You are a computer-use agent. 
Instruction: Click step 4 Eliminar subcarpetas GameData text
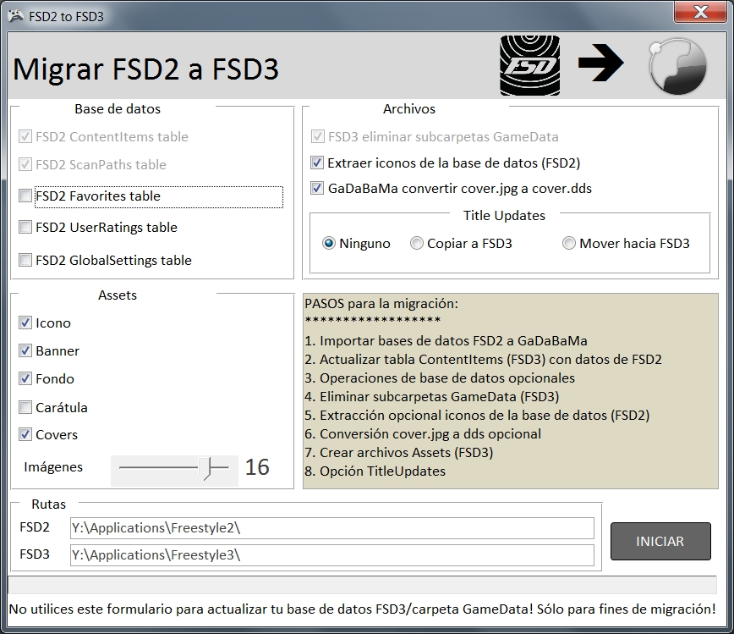tap(432, 397)
